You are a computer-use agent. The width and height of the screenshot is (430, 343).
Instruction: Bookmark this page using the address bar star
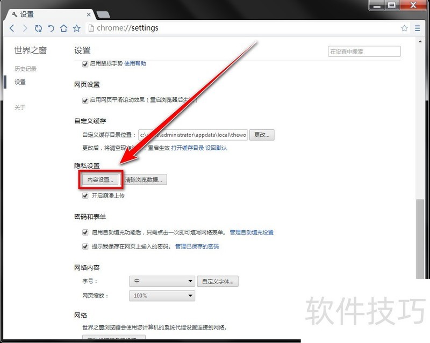404,28
